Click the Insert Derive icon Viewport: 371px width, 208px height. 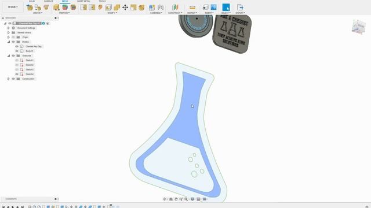coord(205,8)
